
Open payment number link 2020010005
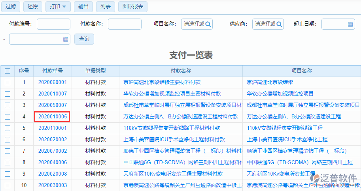[x=53, y=117]
